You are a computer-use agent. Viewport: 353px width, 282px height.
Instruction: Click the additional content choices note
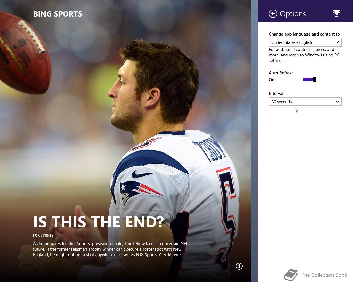click(304, 55)
